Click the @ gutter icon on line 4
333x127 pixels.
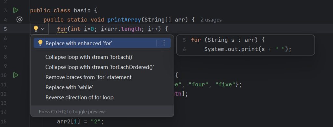point(19,20)
